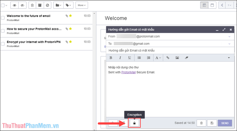237x131 pixels.
Task: Toggle star on Welcome to the future email
Action: tap(70, 16)
